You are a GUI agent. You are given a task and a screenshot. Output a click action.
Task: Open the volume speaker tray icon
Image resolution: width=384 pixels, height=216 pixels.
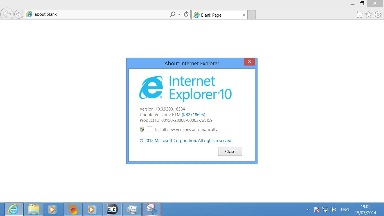[x=333, y=210]
